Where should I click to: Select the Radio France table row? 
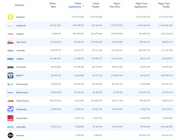[91, 92]
